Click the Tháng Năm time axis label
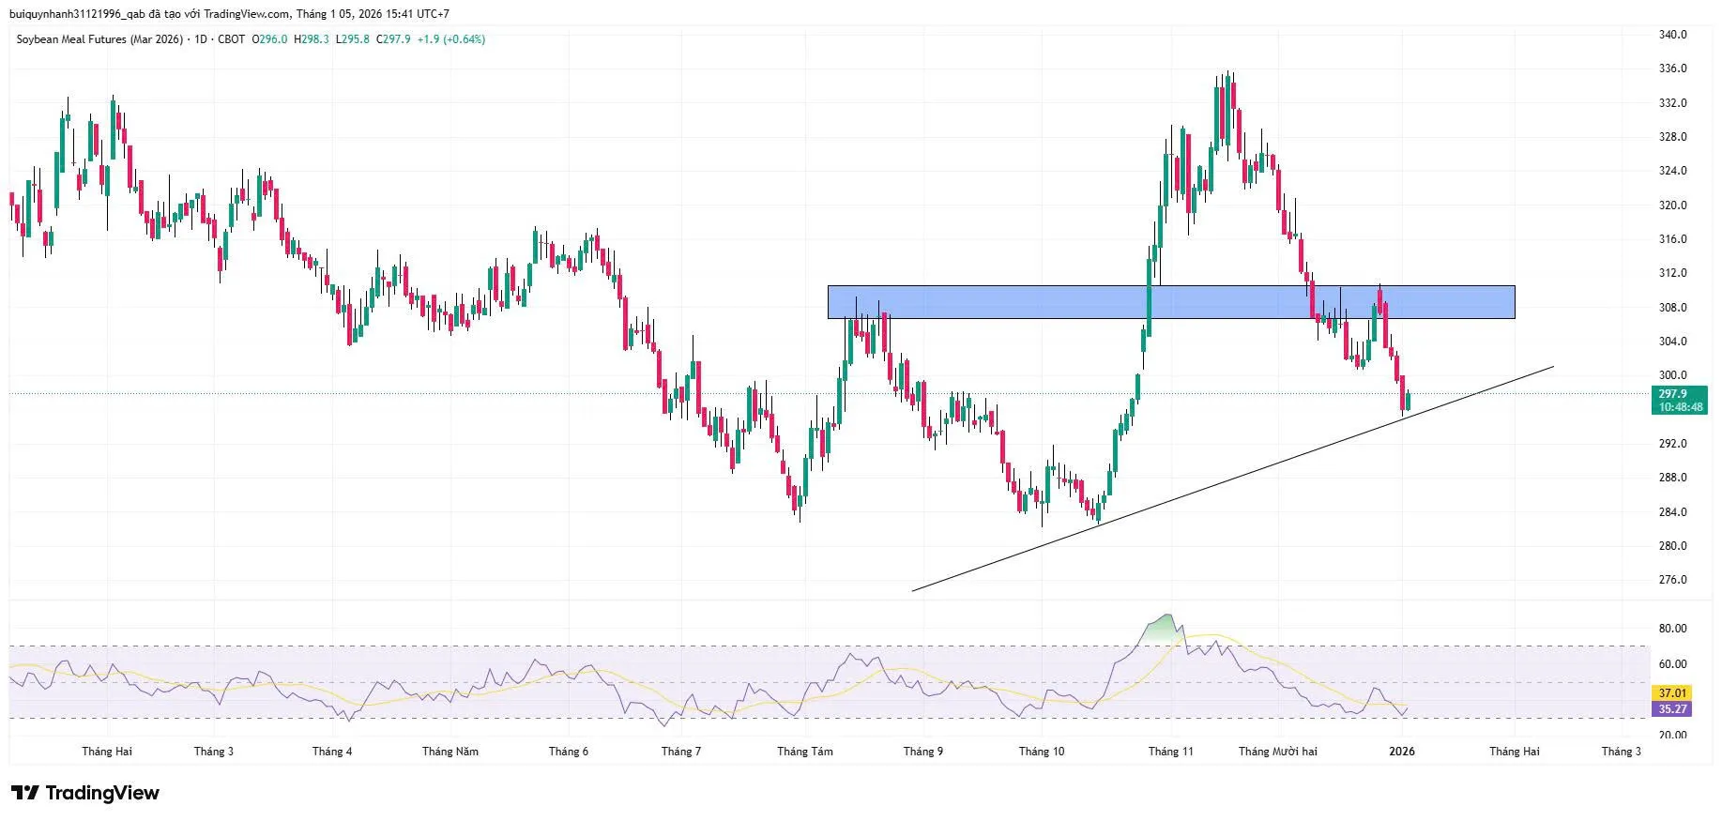Viewport: 1722px width, 821px height. (450, 752)
